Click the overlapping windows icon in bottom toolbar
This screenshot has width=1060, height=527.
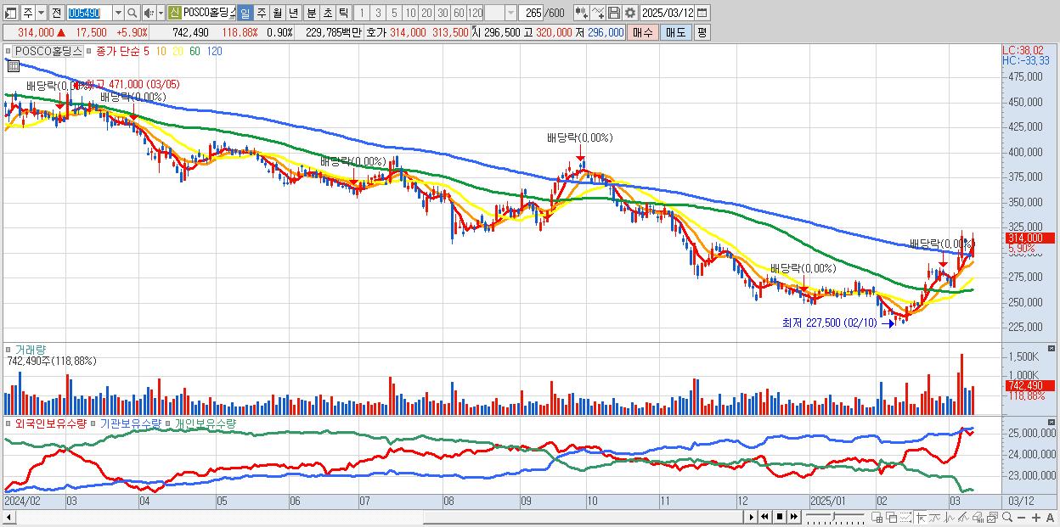[892, 518]
